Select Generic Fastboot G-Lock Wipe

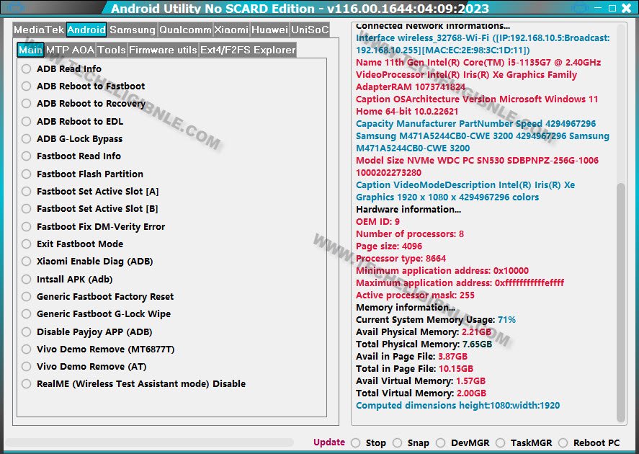coord(27,313)
